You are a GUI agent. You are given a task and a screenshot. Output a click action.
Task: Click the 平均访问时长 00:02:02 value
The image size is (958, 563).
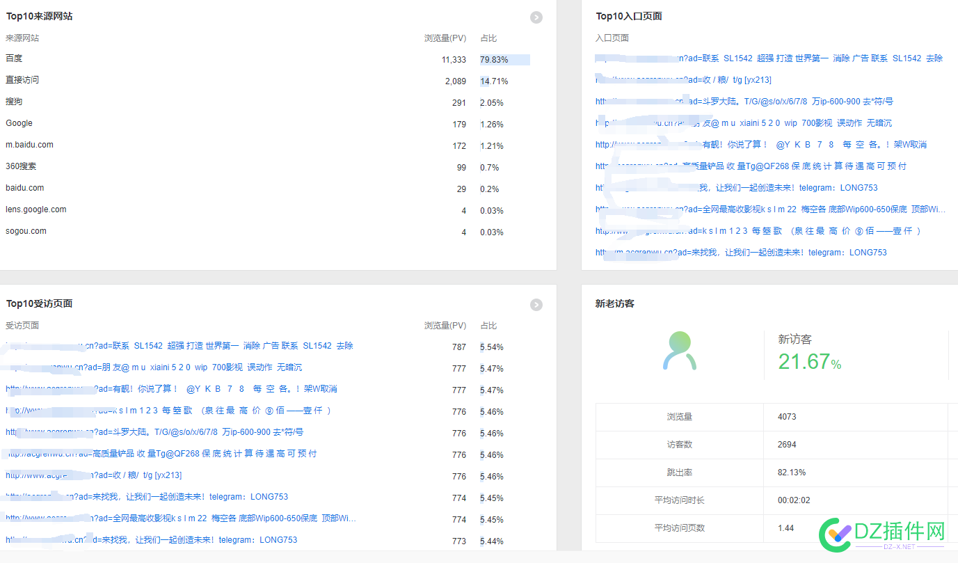(794, 500)
